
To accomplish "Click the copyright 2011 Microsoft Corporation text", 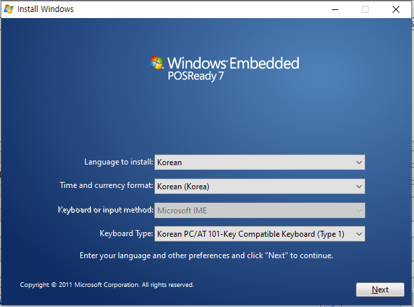I will (x=107, y=285).
